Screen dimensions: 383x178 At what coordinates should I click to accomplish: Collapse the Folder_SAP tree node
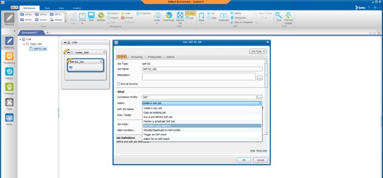pyautogui.click(x=24, y=44)
